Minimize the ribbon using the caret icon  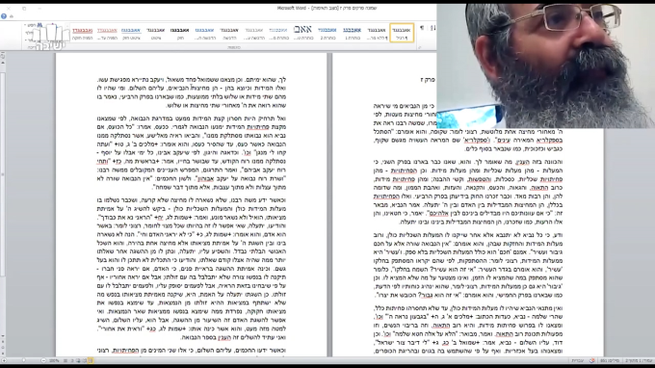[x=12, y=16]
